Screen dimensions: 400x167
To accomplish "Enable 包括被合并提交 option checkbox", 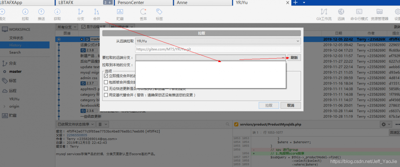I will tap(106, 82).
